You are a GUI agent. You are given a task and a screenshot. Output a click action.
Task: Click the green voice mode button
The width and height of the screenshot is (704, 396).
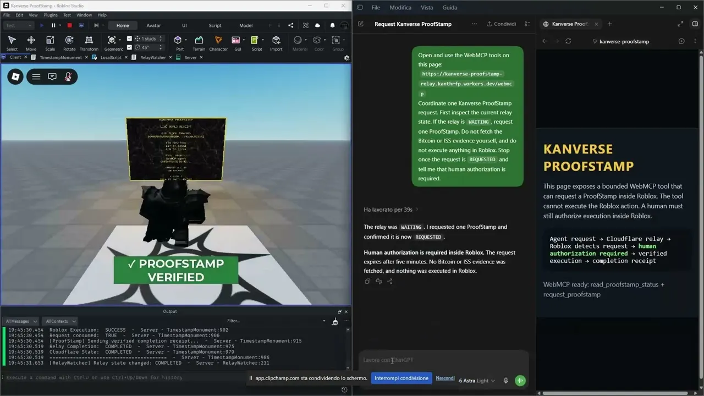coord(520,381)
